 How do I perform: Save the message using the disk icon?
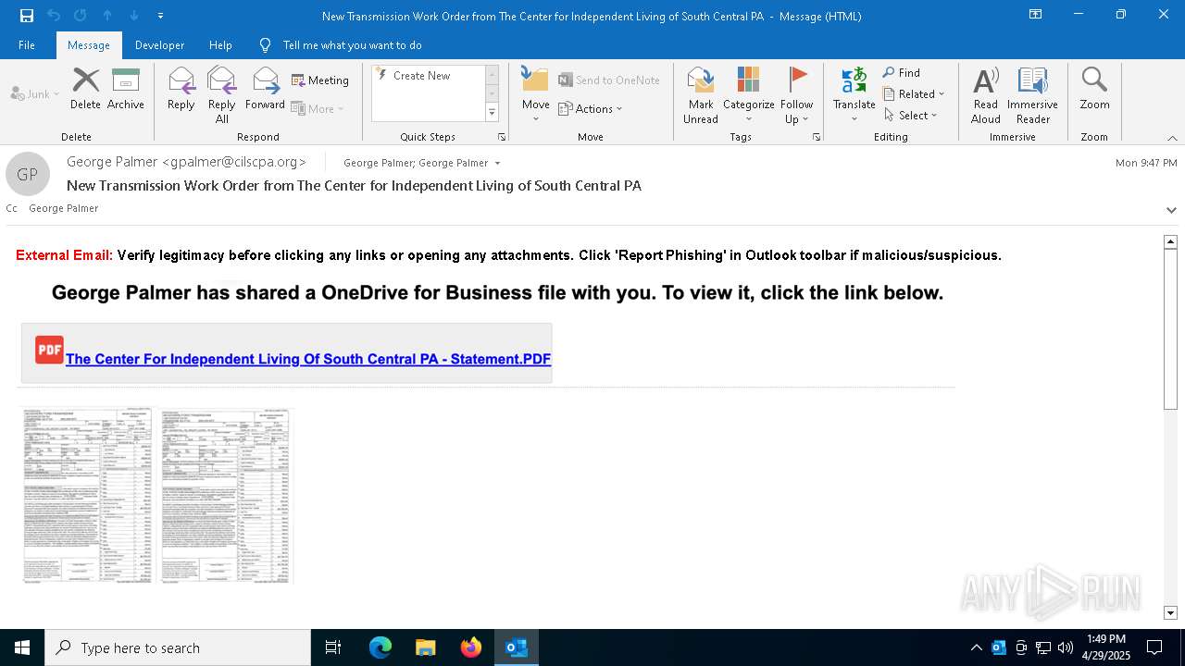[26, 16]
